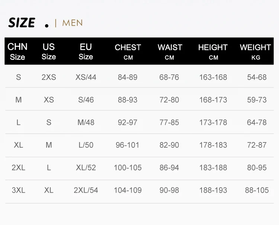Viewport: 279px width, 225px height.
Task: Select the XS/44 EU size cell
Action: [x=86, y=77]
